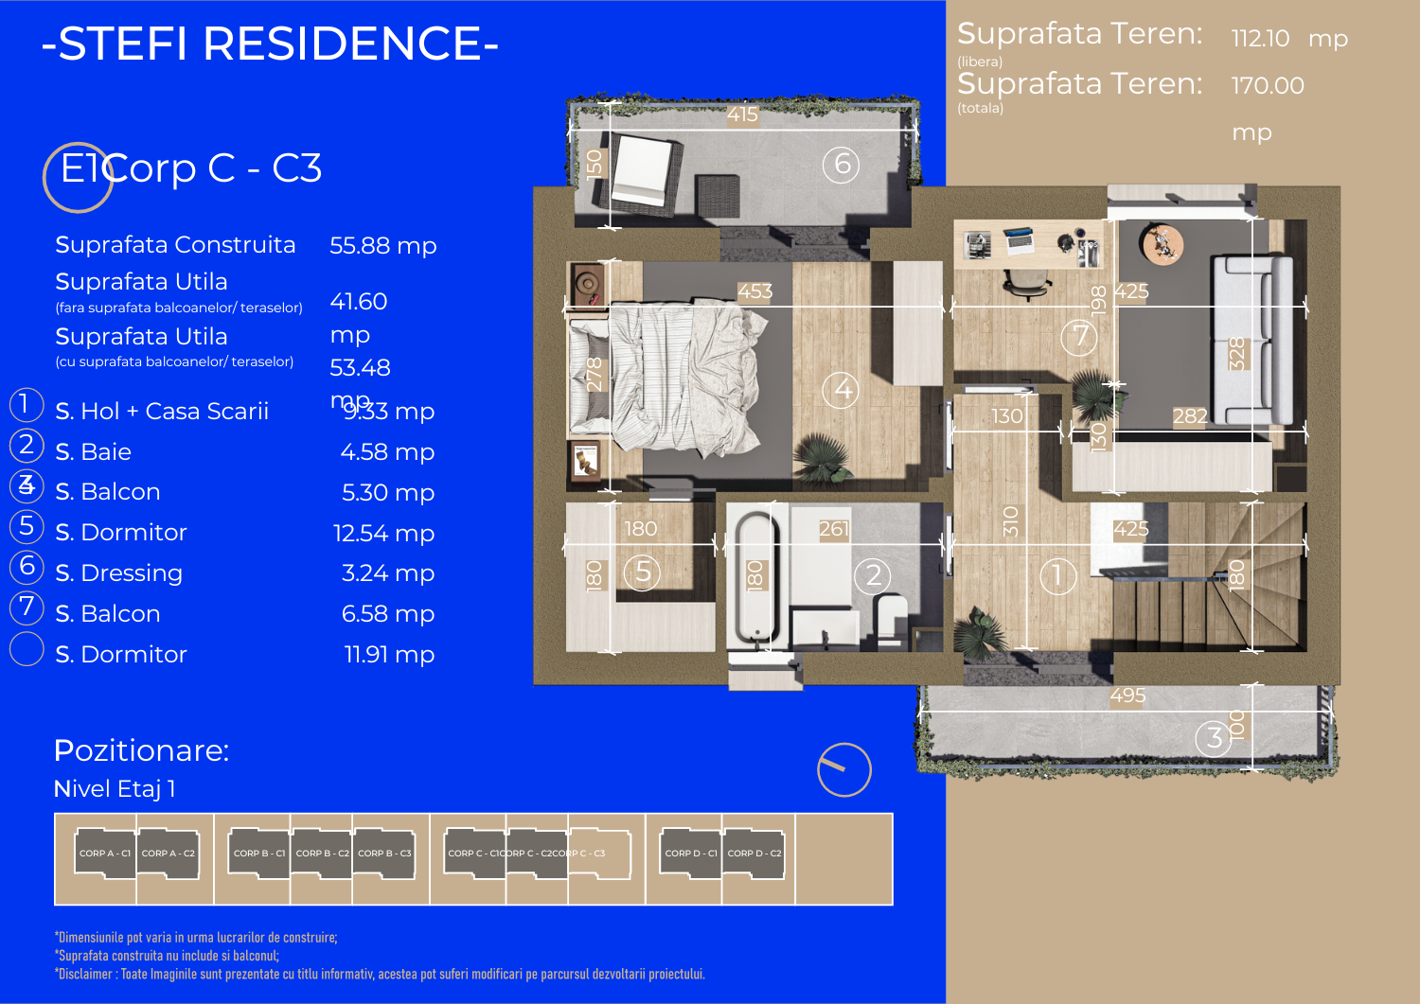Select room marker 2 in the bathroom
The height and width of the screenshot is (1004, 1420).
tap(873, 575)
